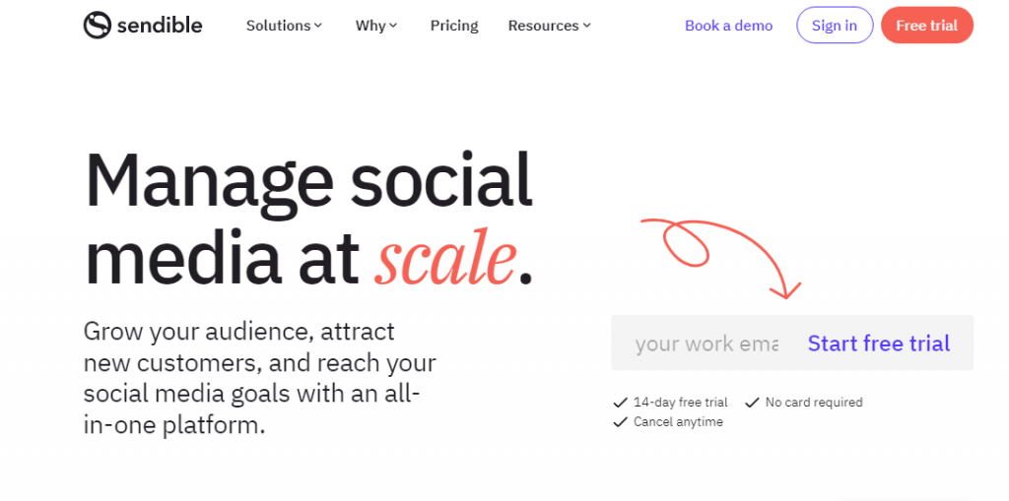The image size is (1009, 501).
Task: Go to the Pricing page
Action: [x=454, y=26]
